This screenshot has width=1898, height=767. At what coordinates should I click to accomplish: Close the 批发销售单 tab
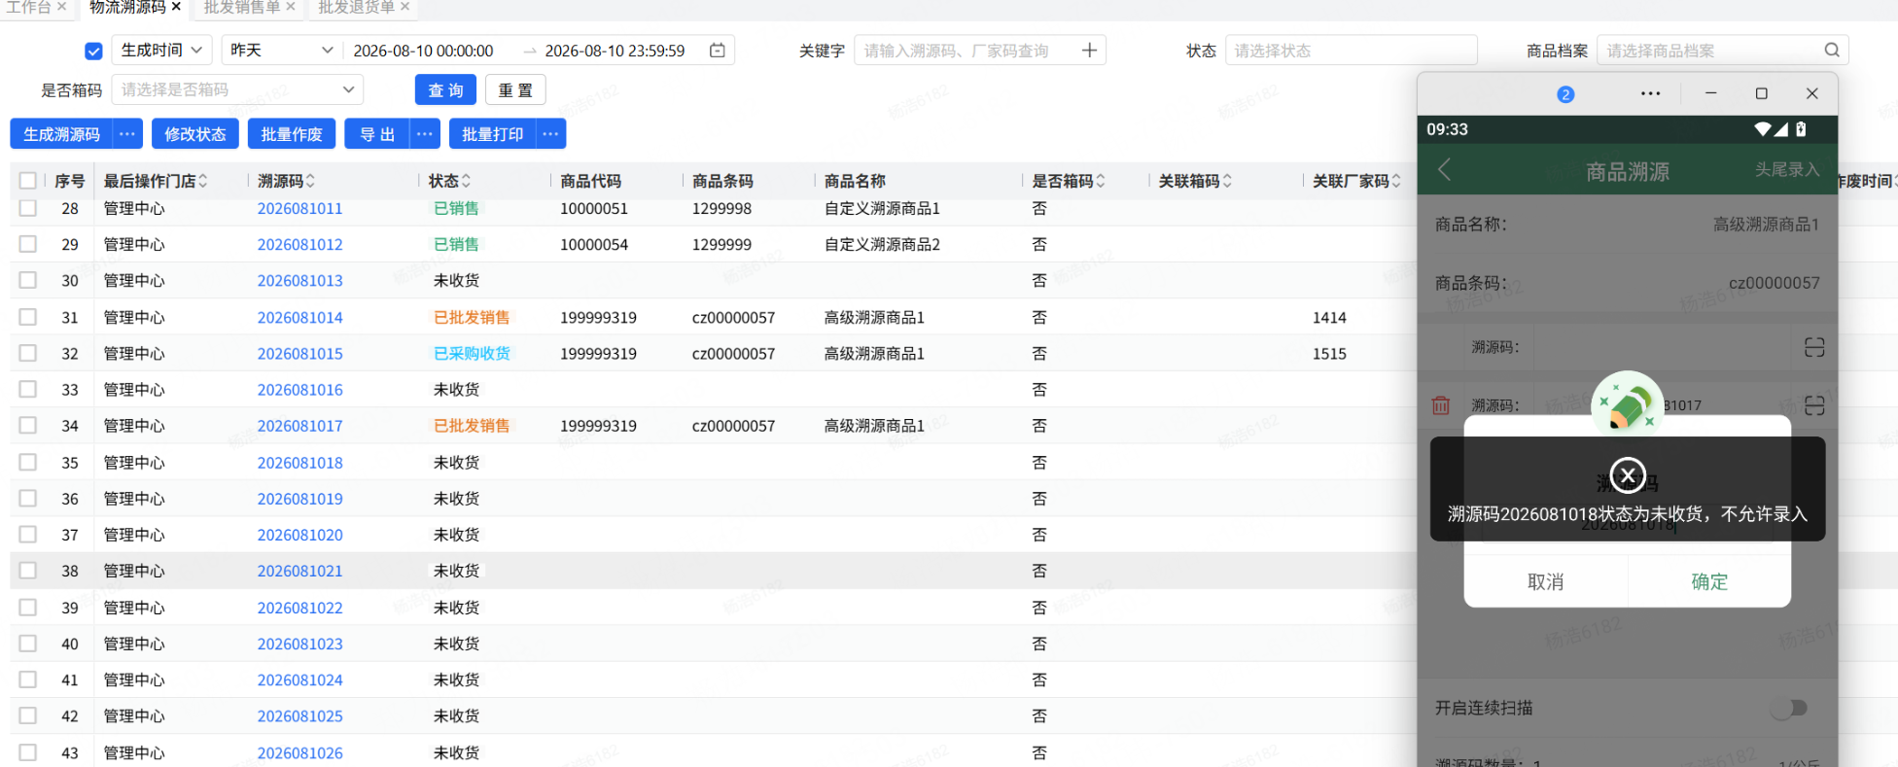pos(291,7)
